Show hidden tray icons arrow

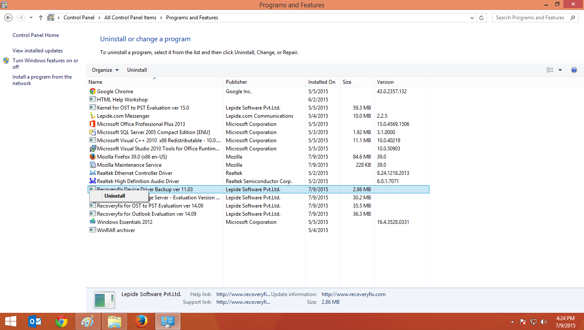[512, 322]
